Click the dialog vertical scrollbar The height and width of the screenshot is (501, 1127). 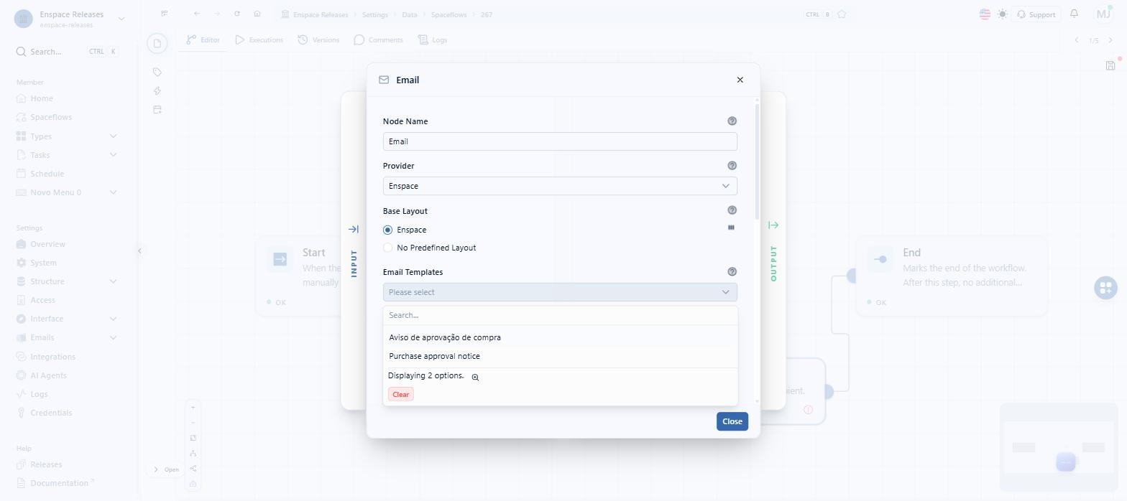pyautogui.click(x=757, y=161)
